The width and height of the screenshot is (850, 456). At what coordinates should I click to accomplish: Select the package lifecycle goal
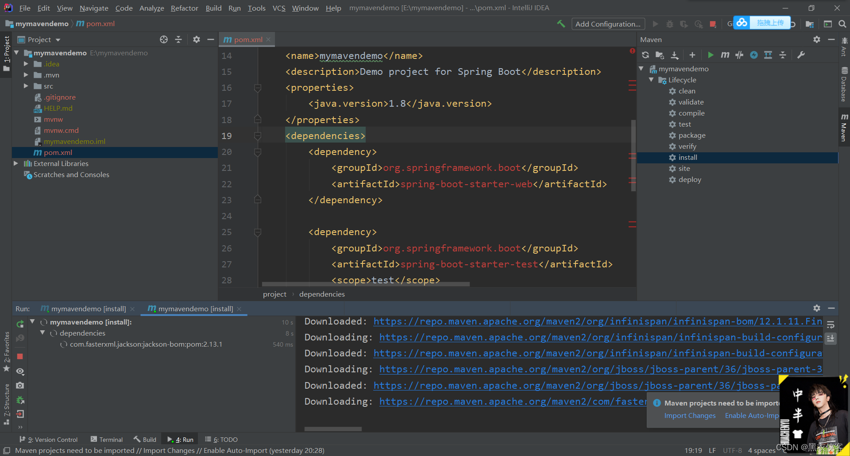pyautogui.click(x=692, y=135)
